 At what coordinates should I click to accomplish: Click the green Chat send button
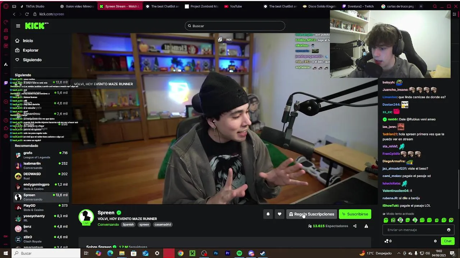447,241
